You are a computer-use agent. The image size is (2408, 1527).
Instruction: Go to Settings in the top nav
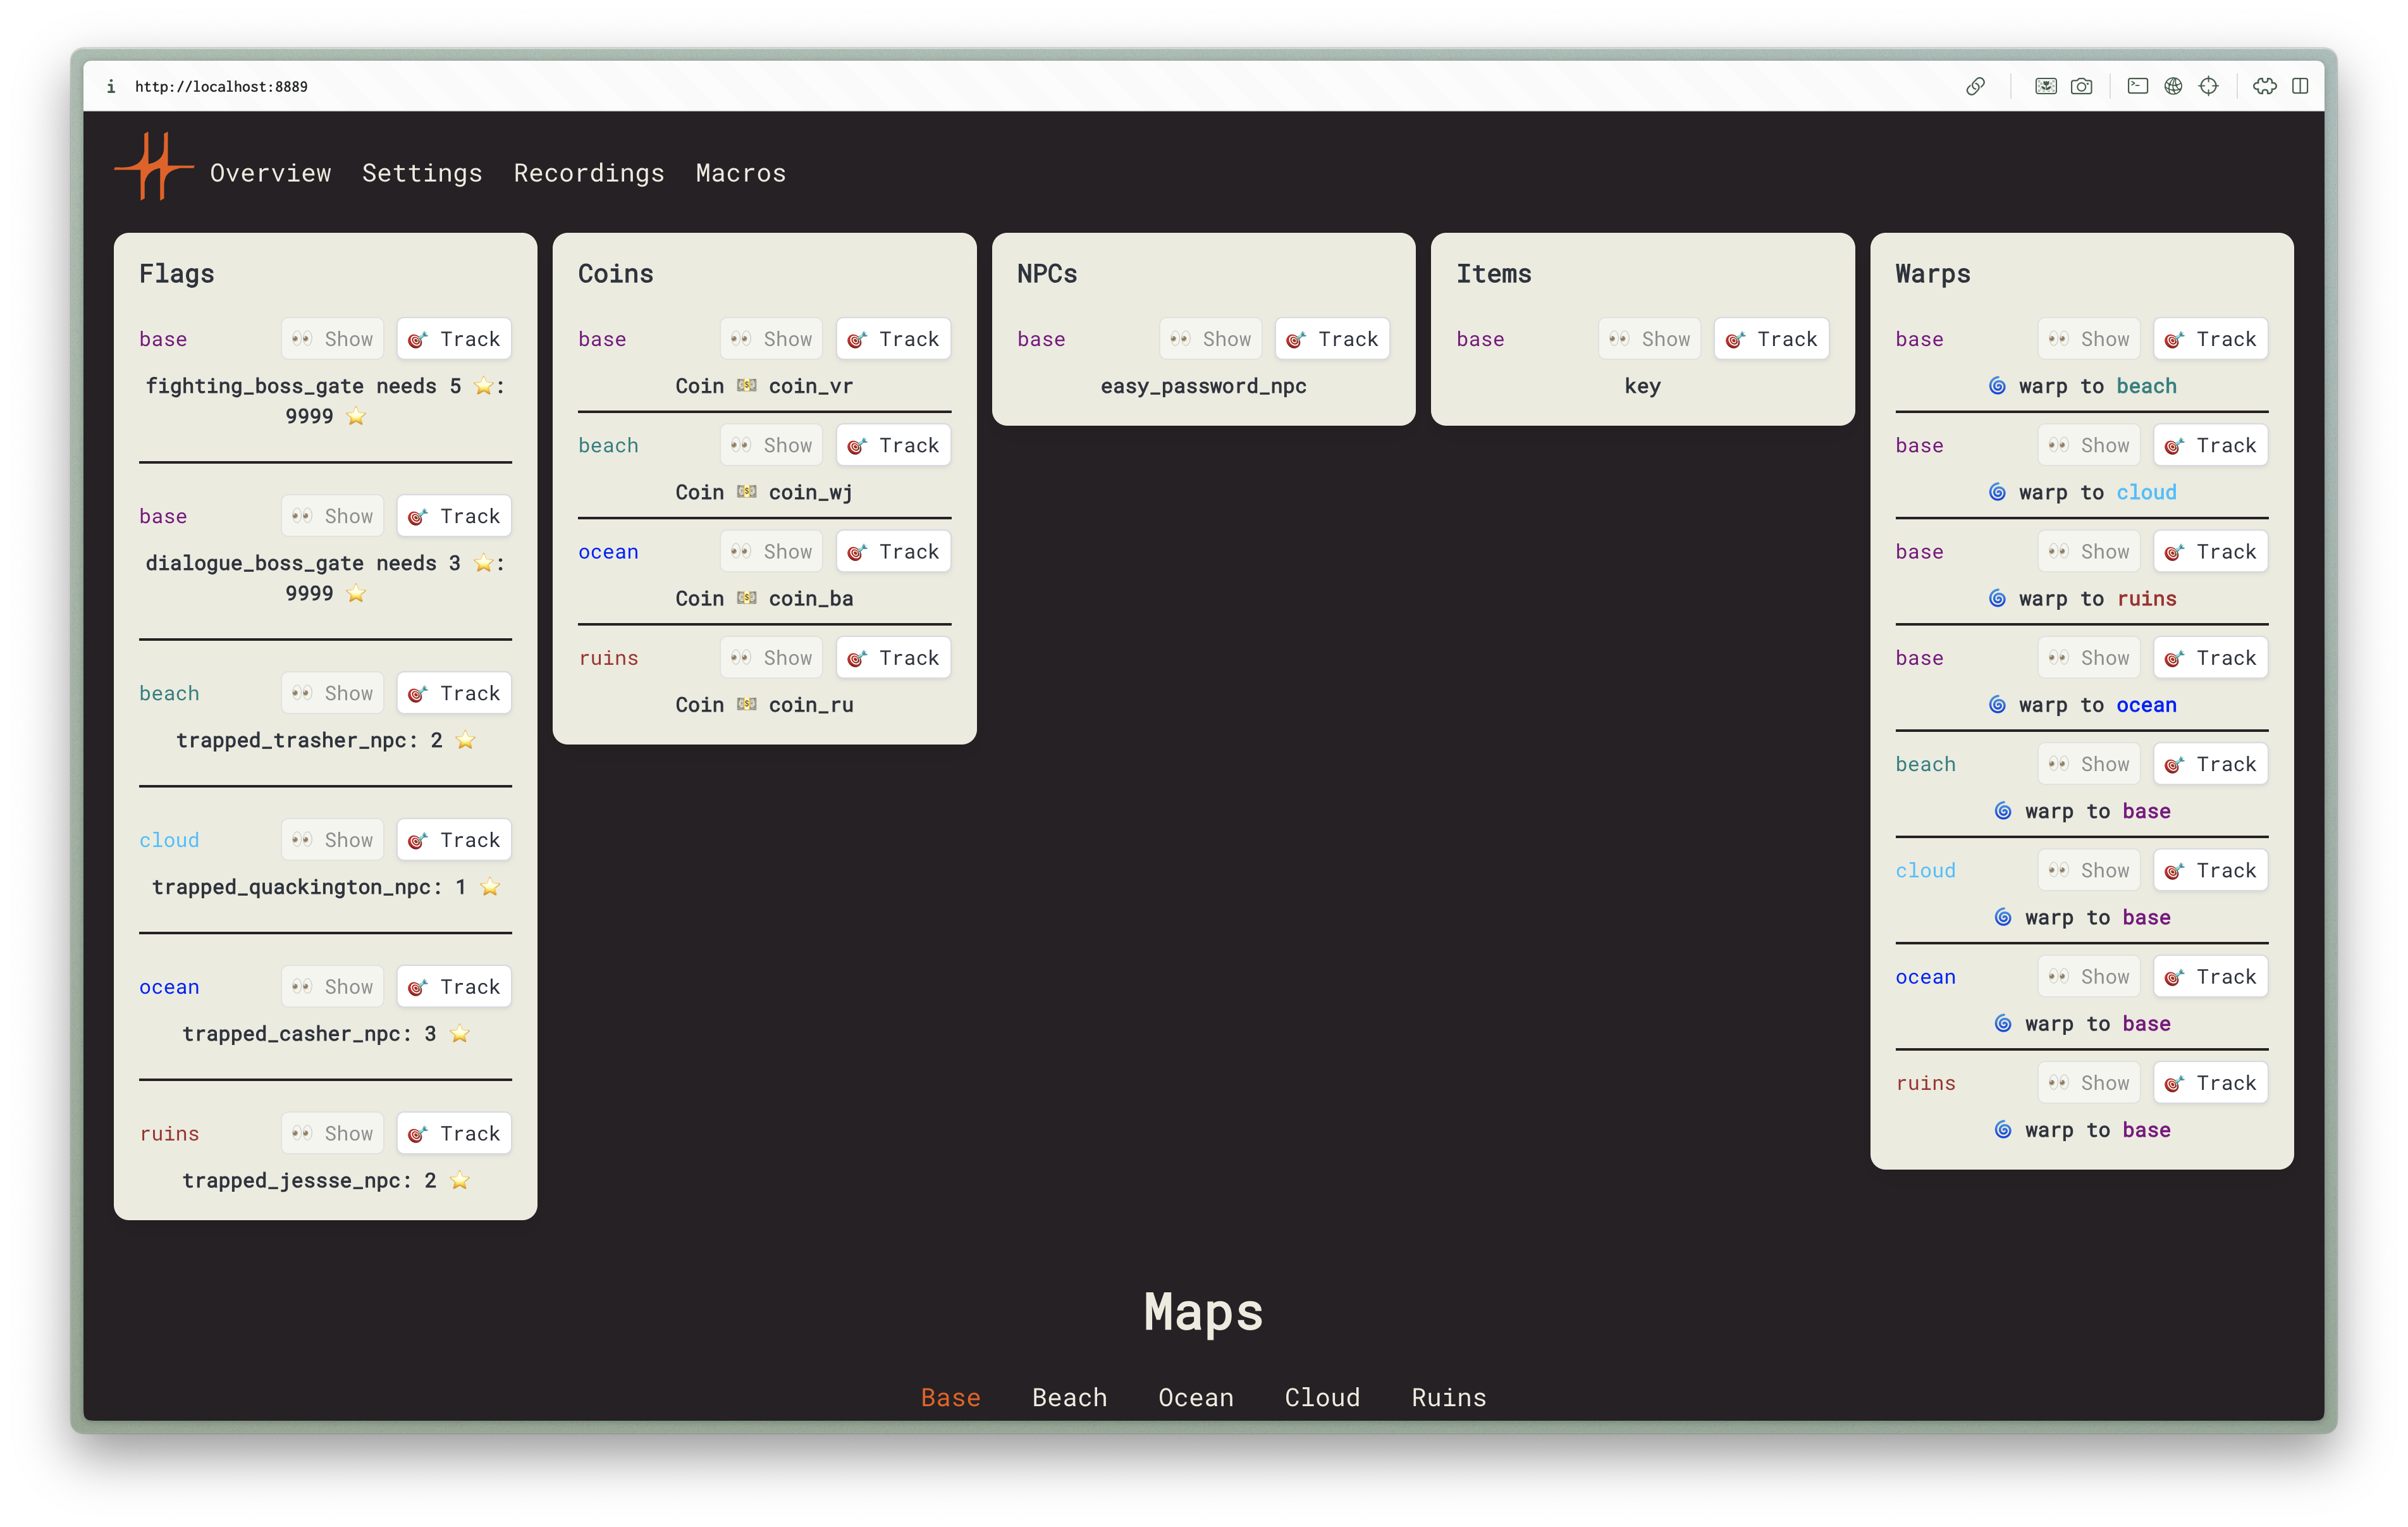pos(422,173)
